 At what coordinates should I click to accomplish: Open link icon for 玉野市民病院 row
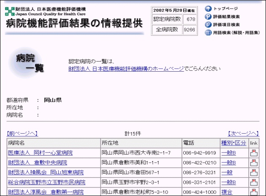pyautogui.click(x=253, y=182)
